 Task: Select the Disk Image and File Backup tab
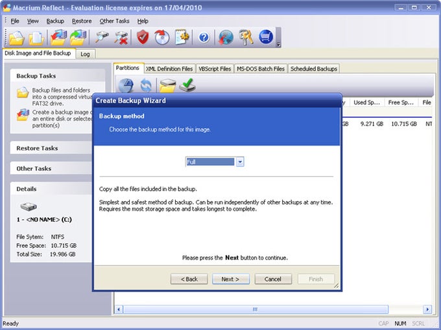(x=38, y=53)
